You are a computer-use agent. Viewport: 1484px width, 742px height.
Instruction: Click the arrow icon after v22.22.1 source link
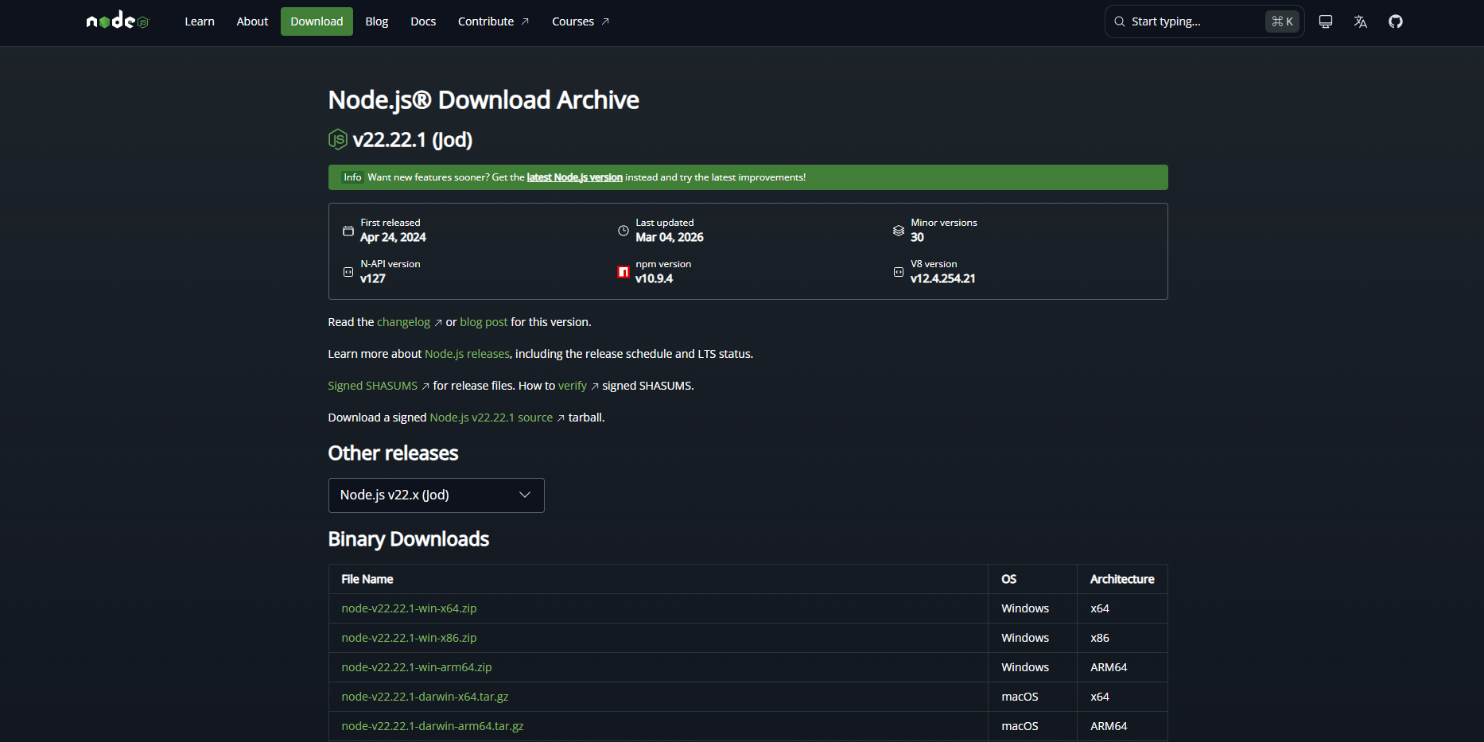561,418
